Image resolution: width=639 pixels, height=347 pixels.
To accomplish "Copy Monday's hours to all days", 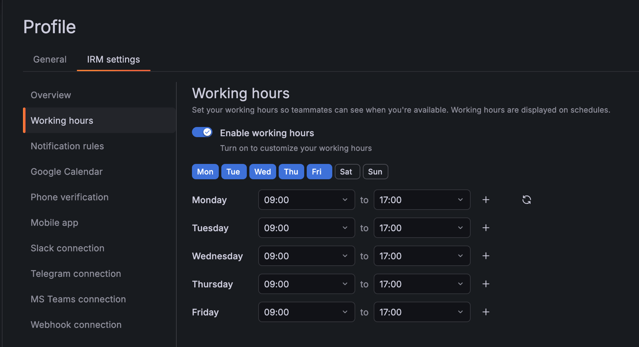I will pyautogui.click(x=527, y=200).
